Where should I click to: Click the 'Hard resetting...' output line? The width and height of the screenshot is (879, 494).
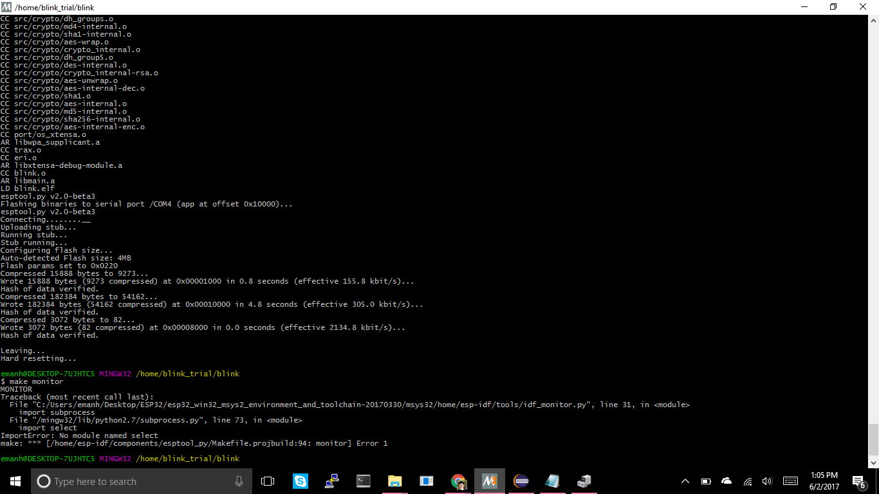pos(39,358)
